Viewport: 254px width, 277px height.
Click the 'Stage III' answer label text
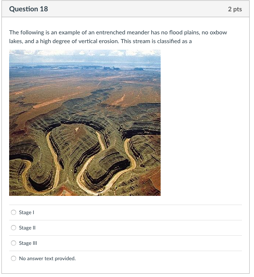28,243
